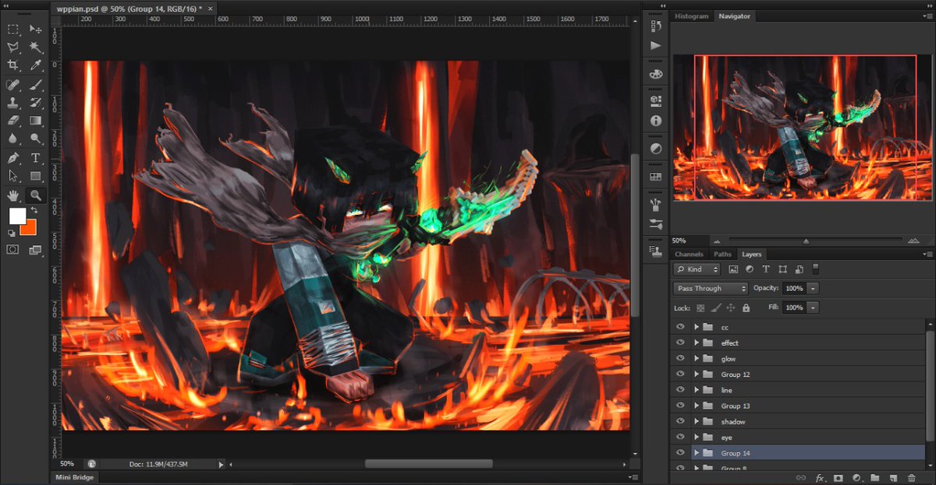Viewport: 936px width, 485px height.
Task: Create a new group folder button
Action: point(875,478)
